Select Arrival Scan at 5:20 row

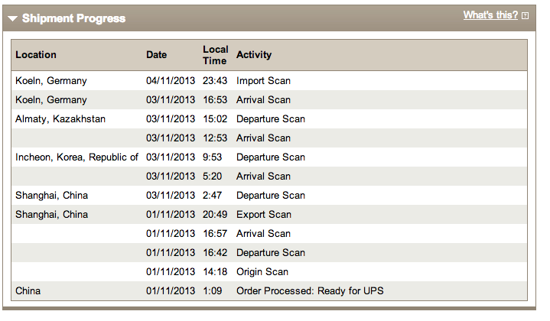[269, 177]
